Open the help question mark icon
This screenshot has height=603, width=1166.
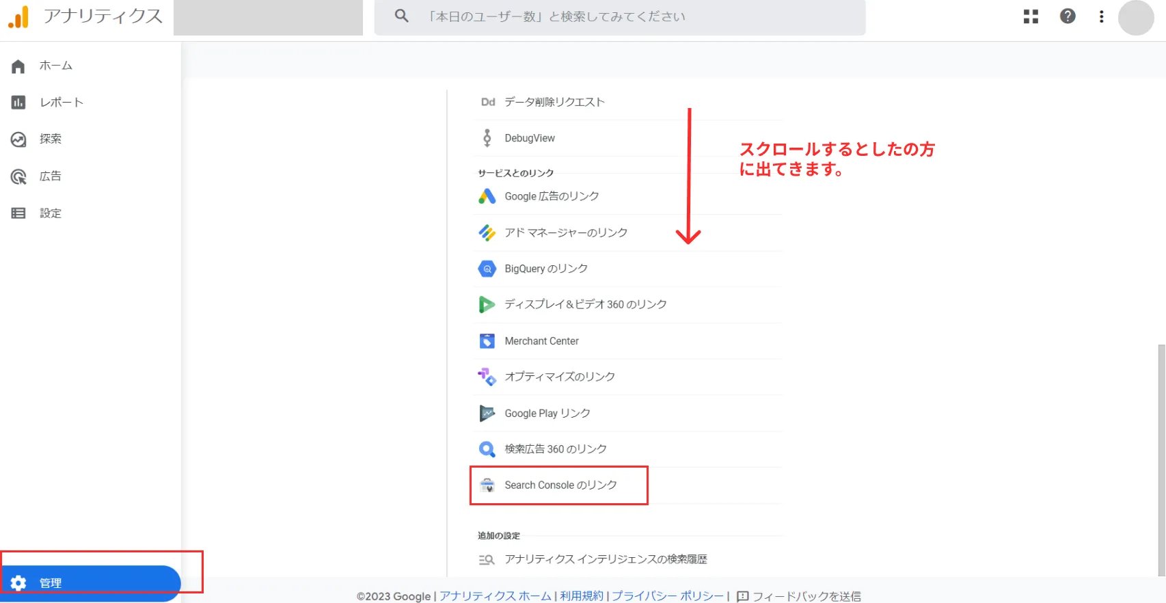(1068, 16)
